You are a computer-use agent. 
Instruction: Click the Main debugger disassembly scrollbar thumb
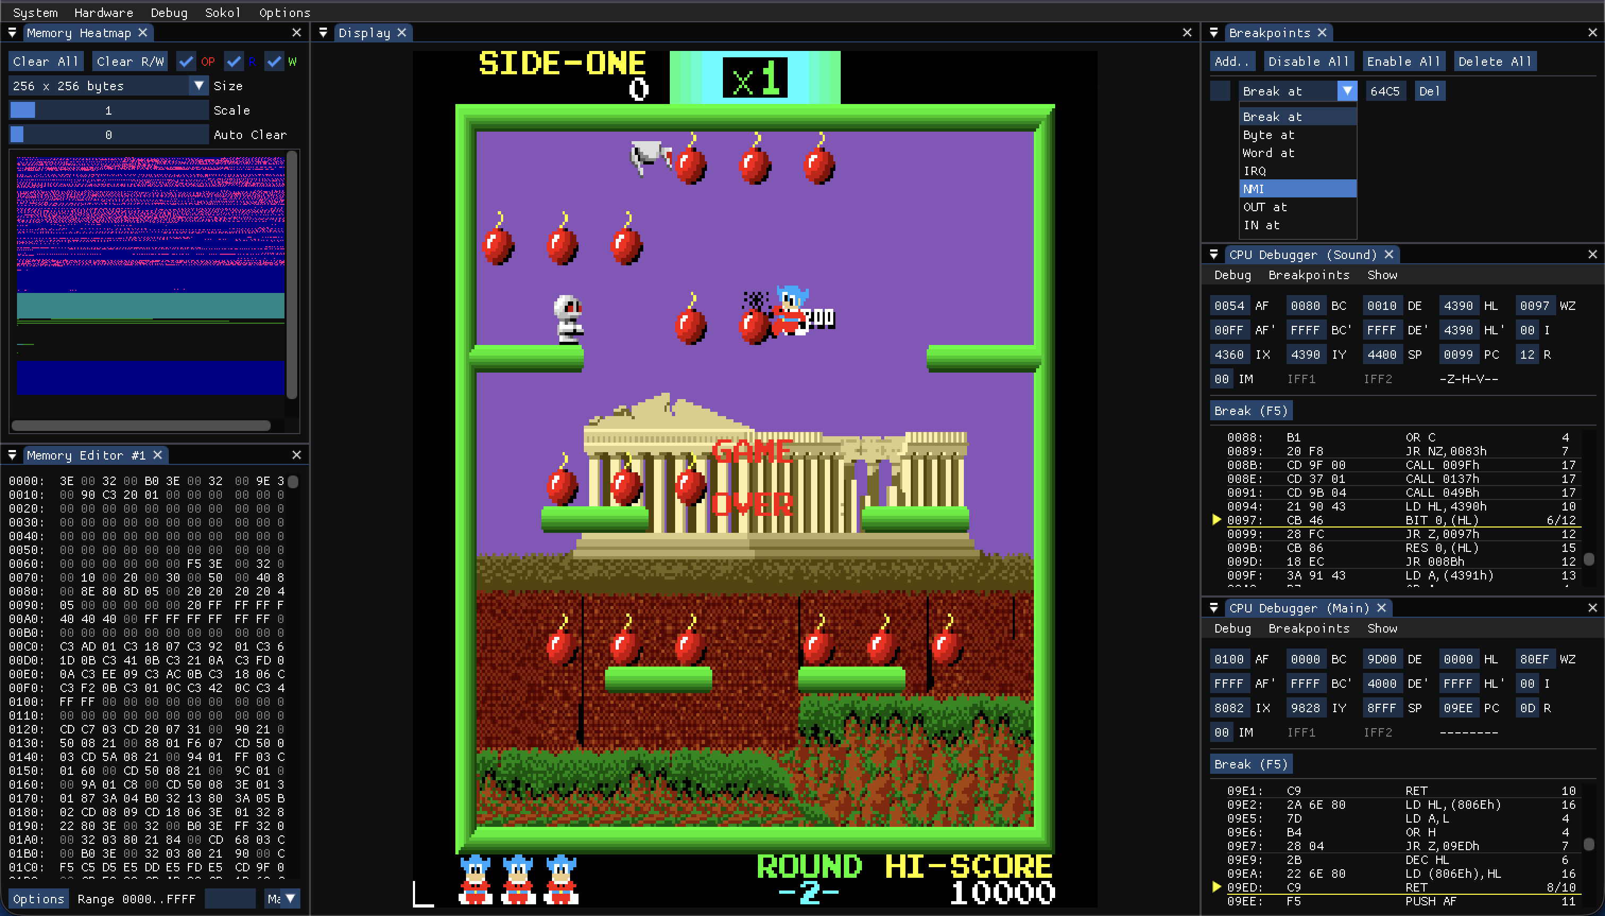pos(1589,844)
